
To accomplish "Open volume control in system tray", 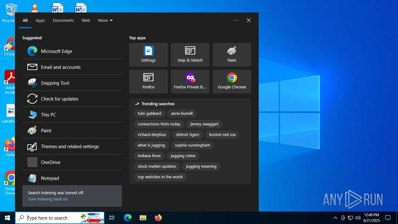I will coord(358,218).
